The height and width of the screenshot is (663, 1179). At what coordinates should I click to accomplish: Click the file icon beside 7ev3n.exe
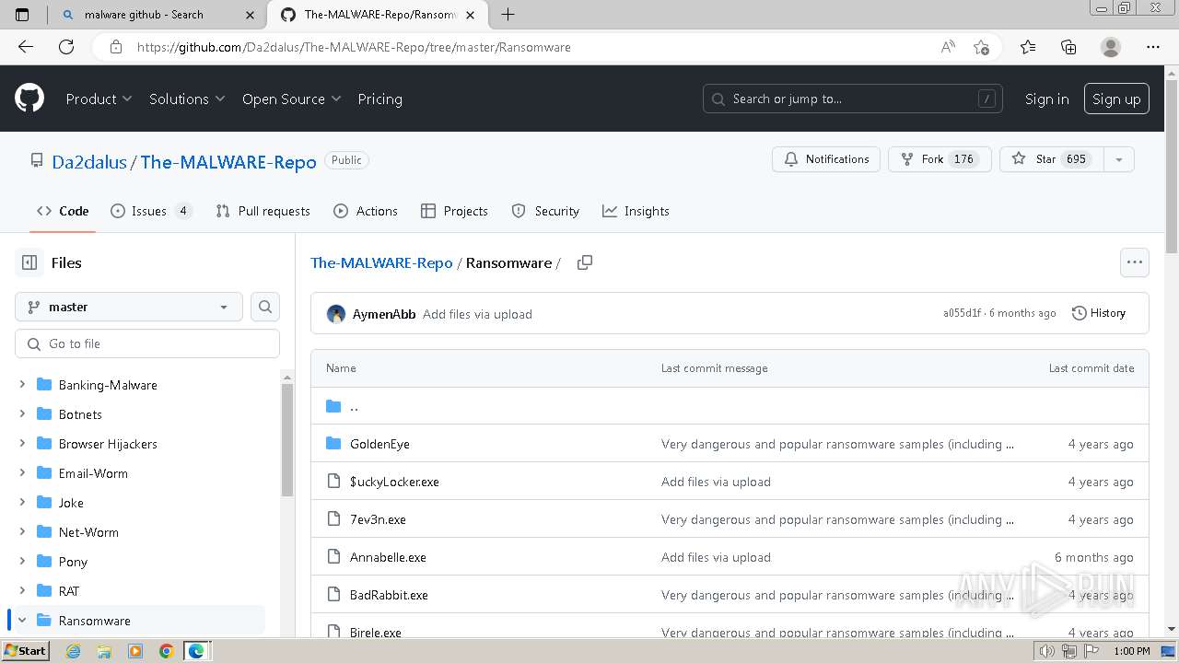(333, 519)
